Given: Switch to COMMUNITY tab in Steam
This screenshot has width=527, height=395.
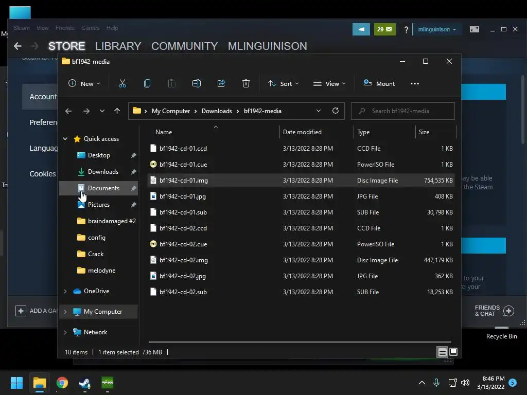Looking at the screenshot, I should [185, 46].
